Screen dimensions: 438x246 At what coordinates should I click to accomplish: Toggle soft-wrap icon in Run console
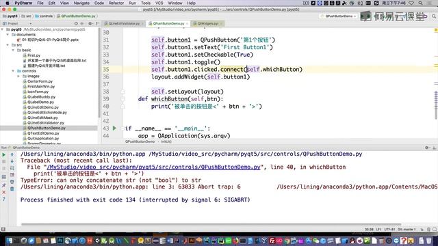click(12, 168)
